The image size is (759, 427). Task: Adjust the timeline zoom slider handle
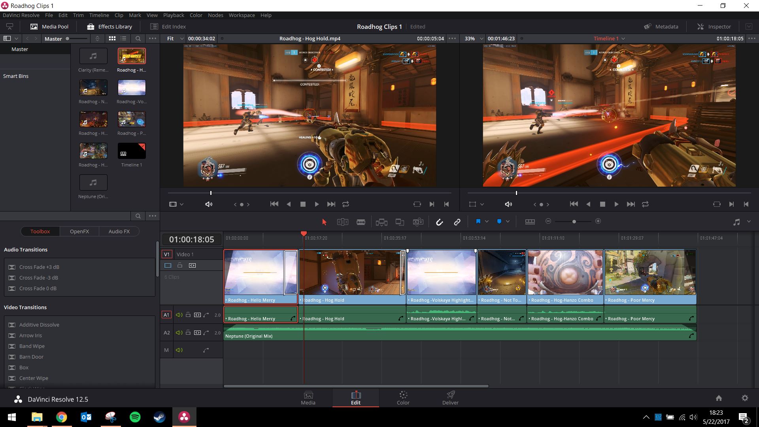click(x=574, y=222)
